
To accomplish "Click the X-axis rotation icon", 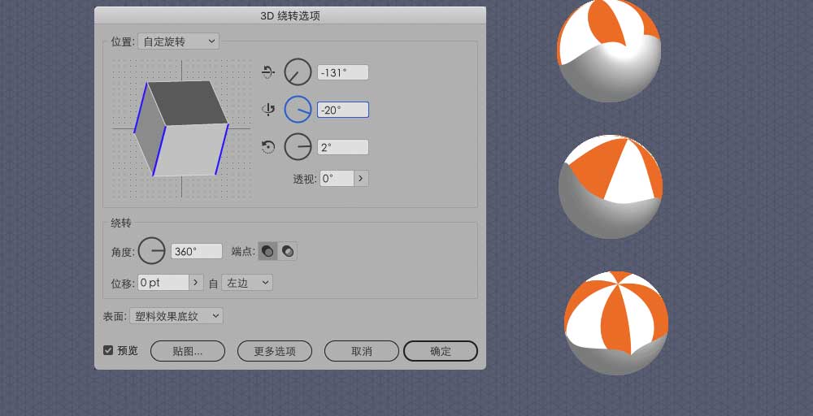I will pyautogui.click(x=268, y=72).
